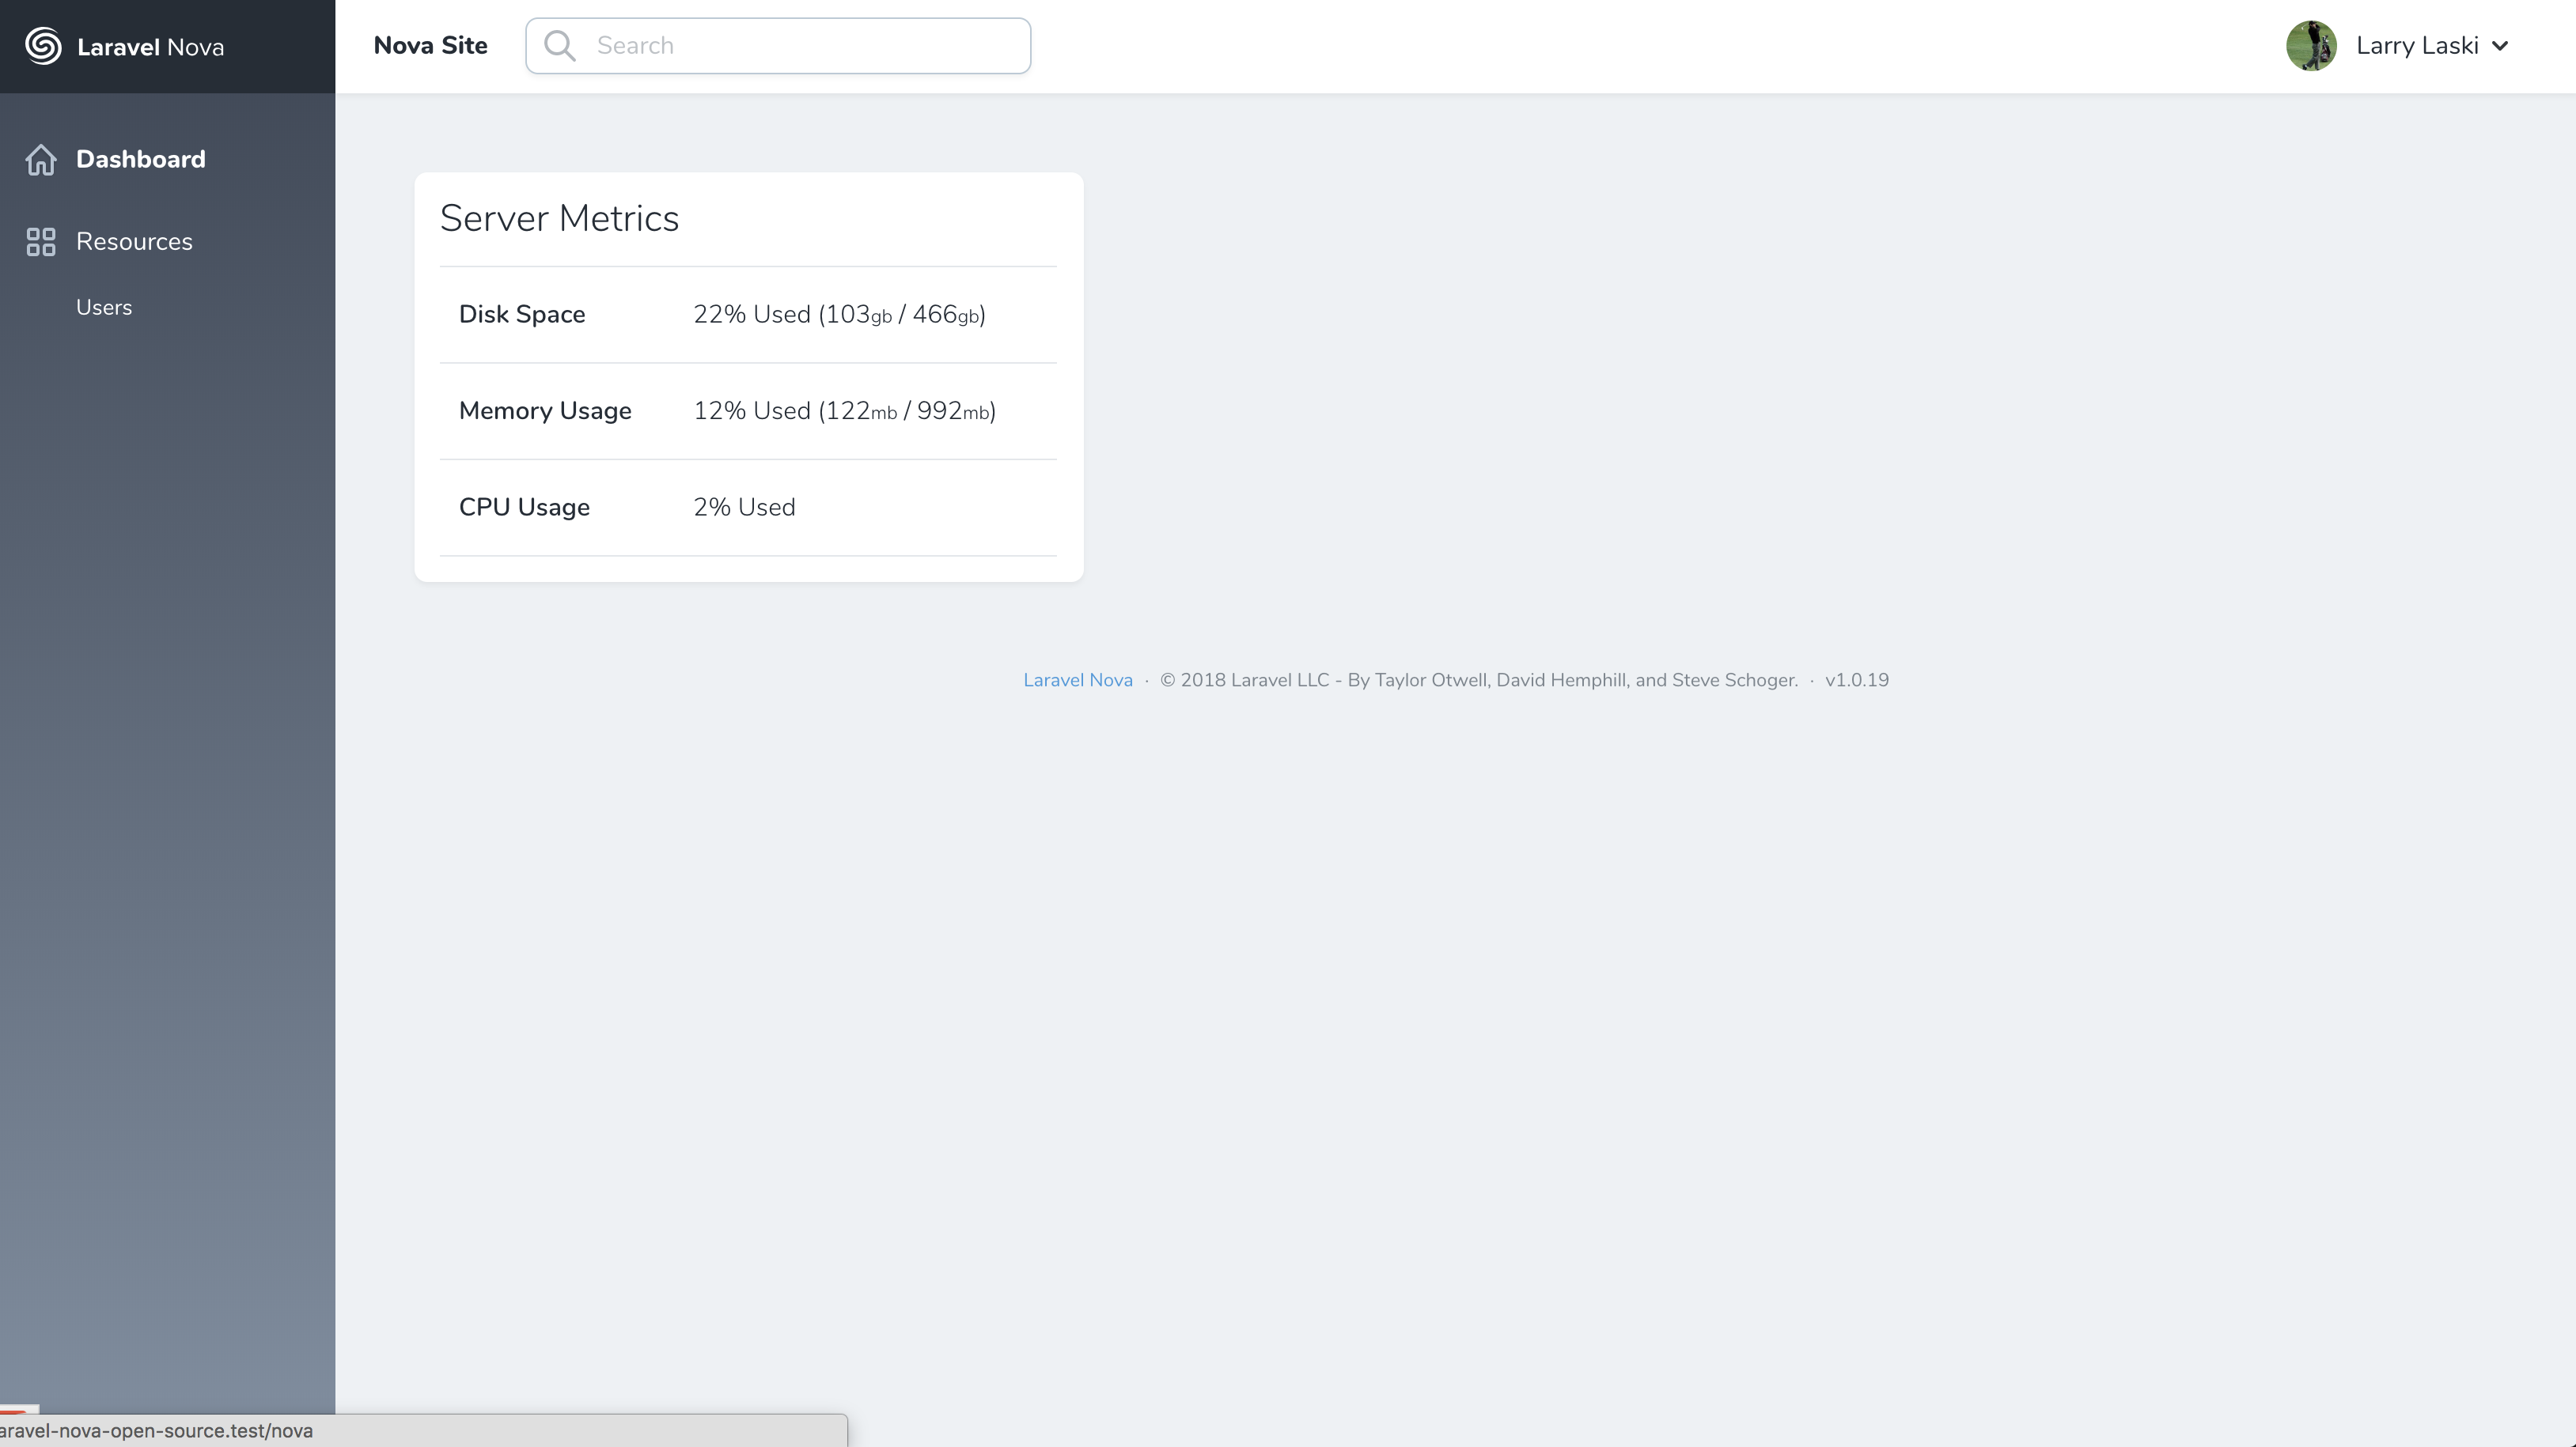The height and width of the screenshot is (1447, 2576).
Task: Follow the Laravel Nova footer link
Action: coord(1077,681)
